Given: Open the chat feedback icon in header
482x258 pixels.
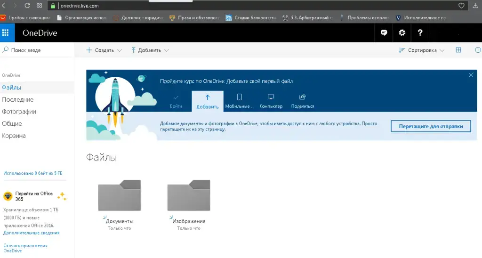Looking at the screenshot, I should (x=384, y=33).
